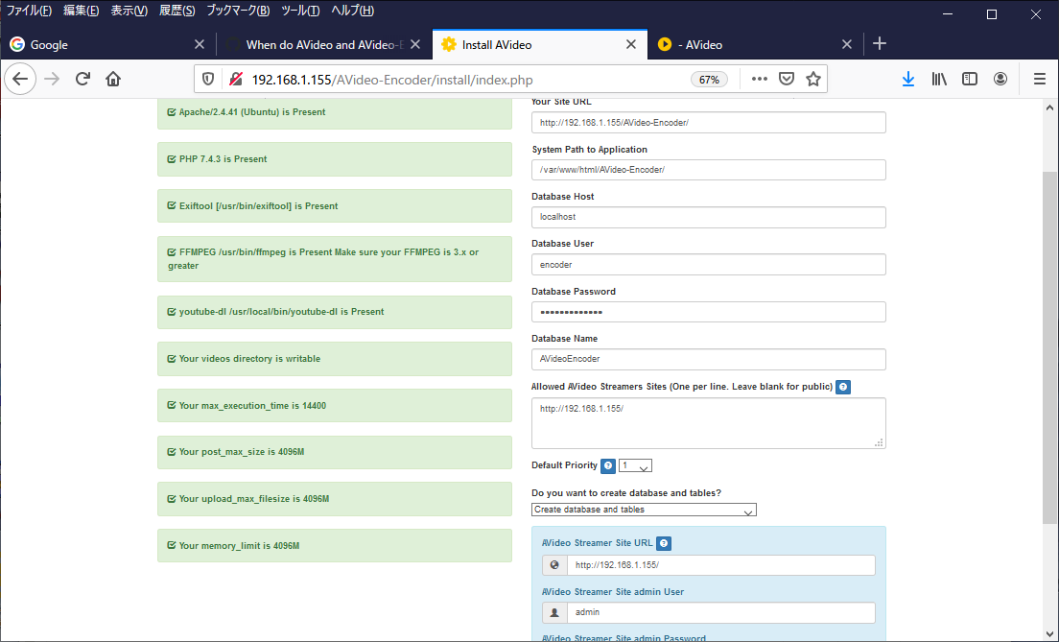Open the browser home page
Viewport: 1059px width, 642px height.
pyautogui.click(x=113, y=79)
